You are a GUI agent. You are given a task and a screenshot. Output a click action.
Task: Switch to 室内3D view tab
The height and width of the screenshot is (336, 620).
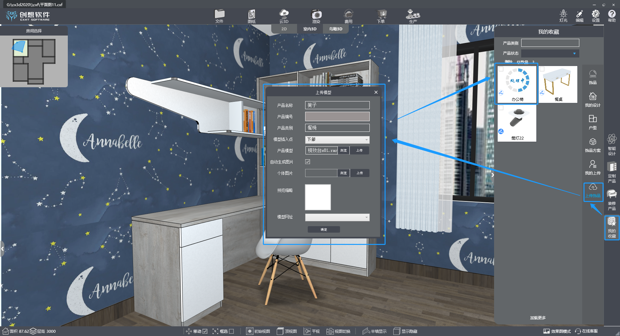click(x=310, y=29)
